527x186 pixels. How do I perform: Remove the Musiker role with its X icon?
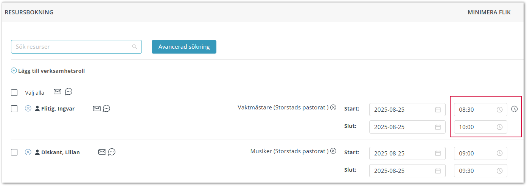tap(333, 151)
